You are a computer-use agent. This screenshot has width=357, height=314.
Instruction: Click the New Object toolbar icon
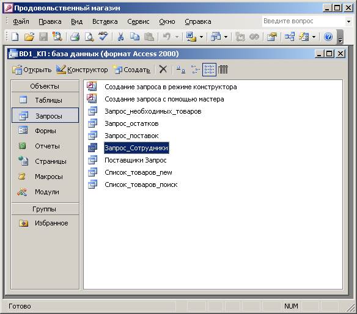pyautogui.click(x=304, y=37)
